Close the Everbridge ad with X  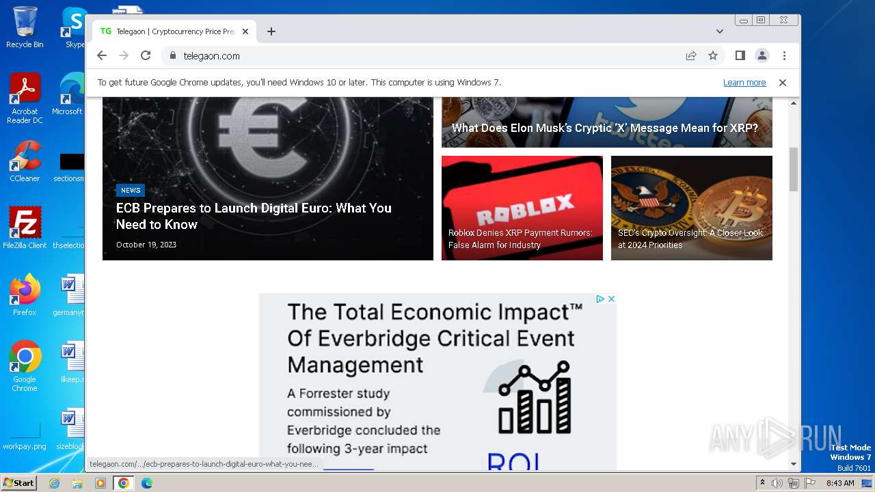click(x=611, y=299)
